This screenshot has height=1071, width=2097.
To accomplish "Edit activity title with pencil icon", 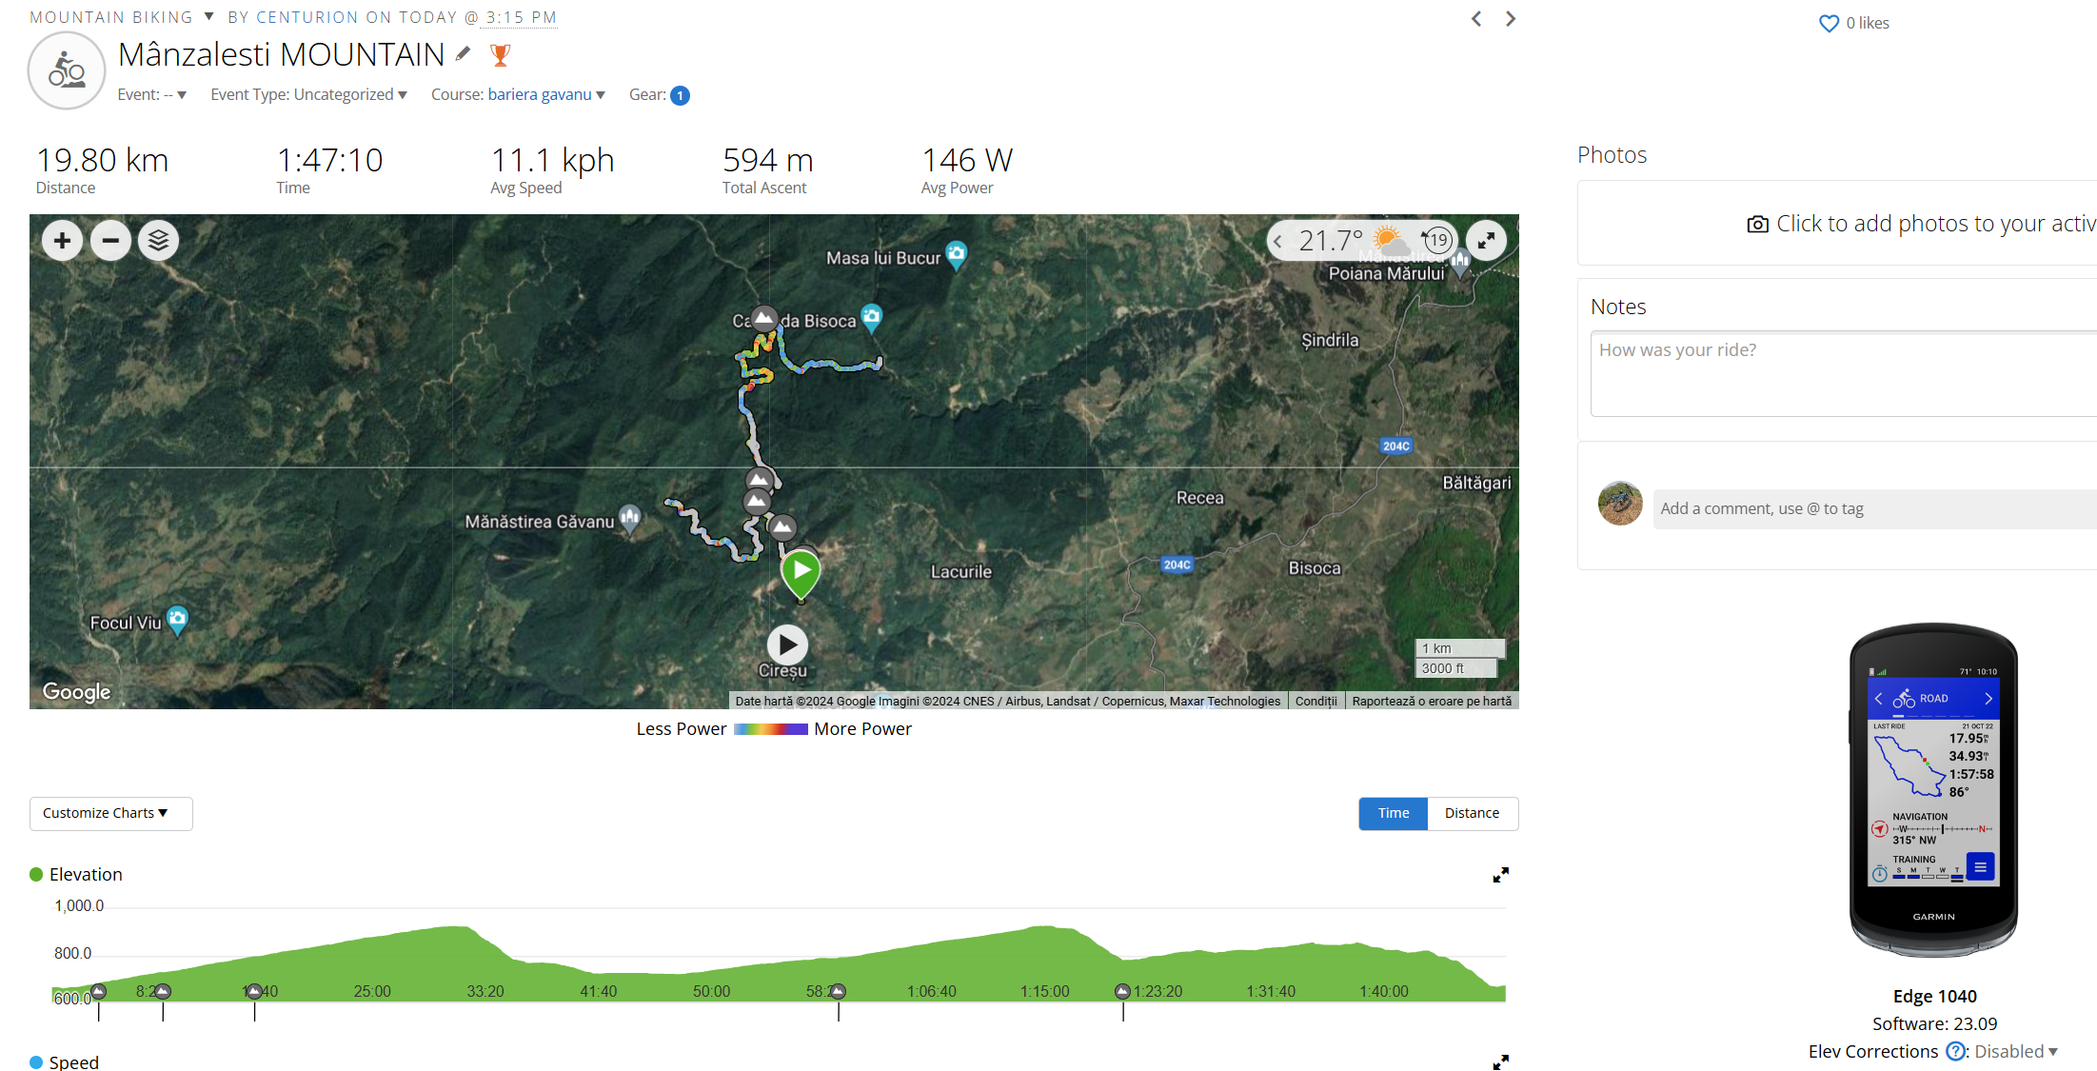I will pos(463,54).
